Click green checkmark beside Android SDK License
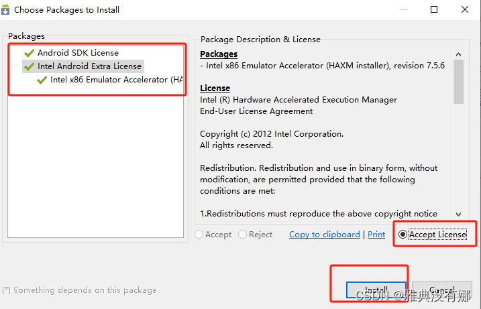The height and width of the screenshot is (309, 481). pos(29,53)
